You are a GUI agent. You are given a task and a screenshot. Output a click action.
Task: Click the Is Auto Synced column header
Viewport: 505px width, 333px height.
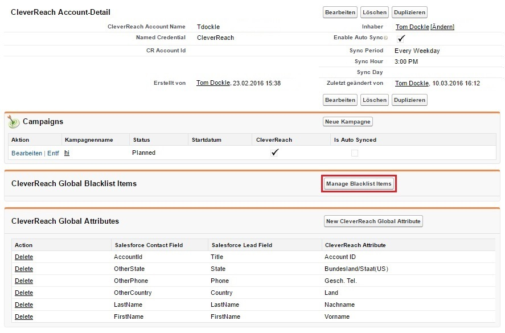coord(355,140)
